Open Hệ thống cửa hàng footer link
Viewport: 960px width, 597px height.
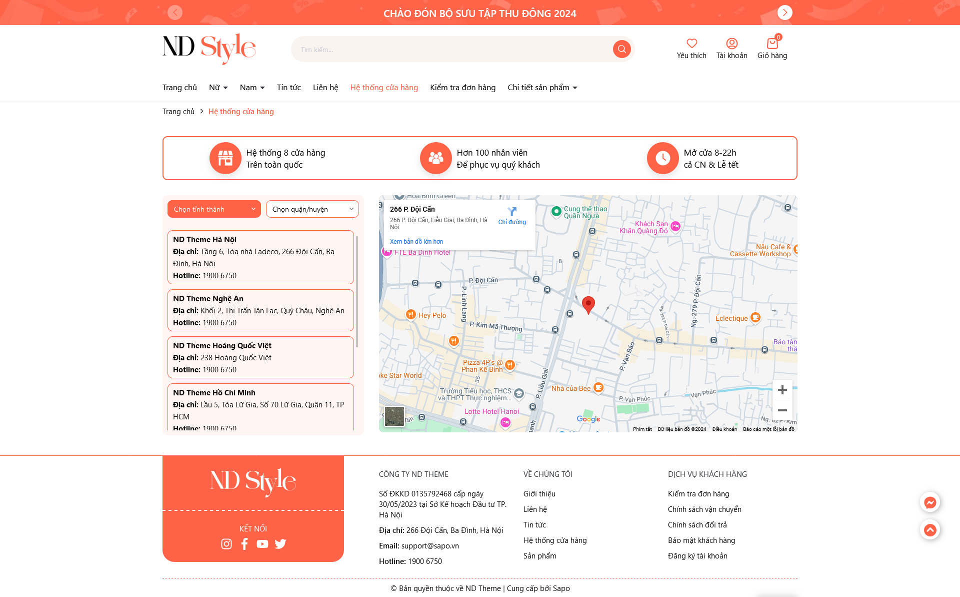click(x=555, y=540)
